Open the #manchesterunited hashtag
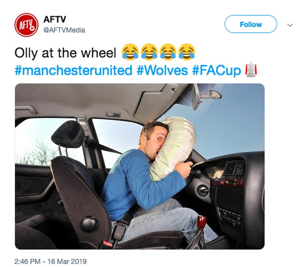This screenshot has width=306, height=267. pos(73,70)
